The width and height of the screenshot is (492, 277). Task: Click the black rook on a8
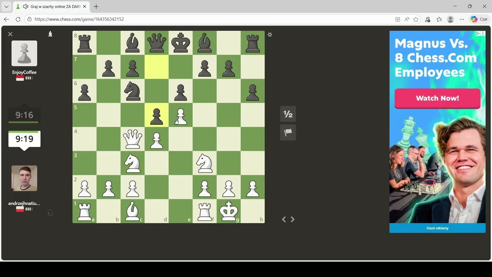pyautogui.click(x=85, y=43)
